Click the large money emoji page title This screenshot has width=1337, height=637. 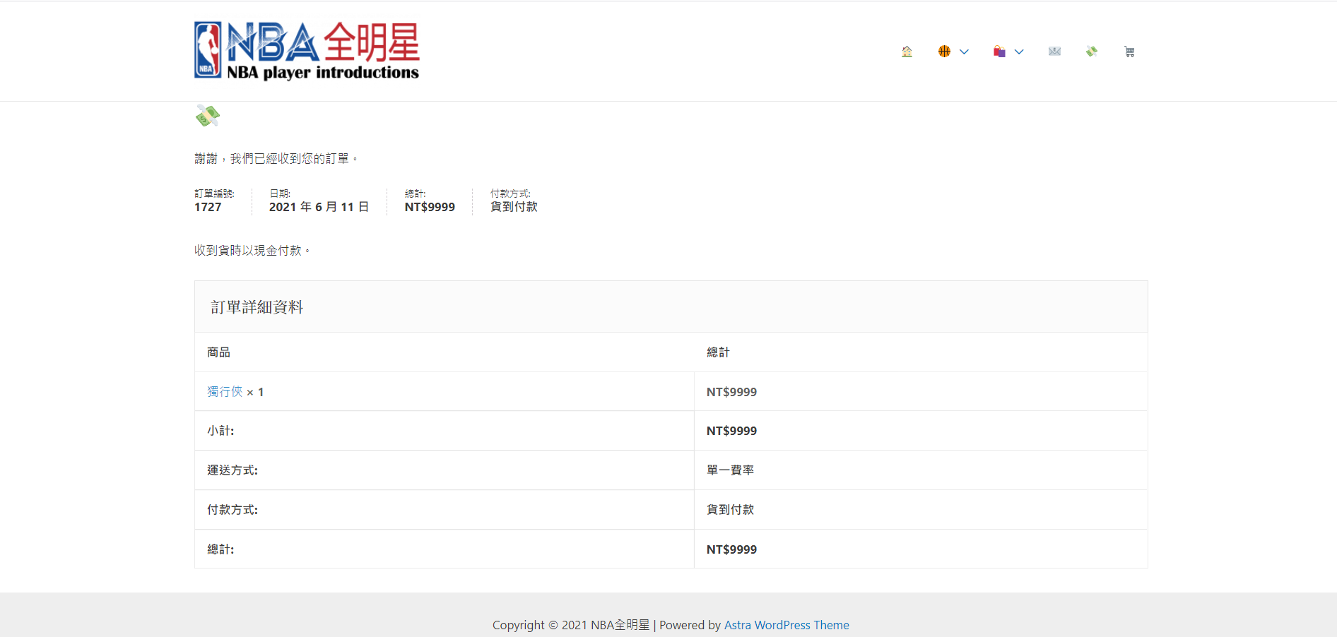208,116
